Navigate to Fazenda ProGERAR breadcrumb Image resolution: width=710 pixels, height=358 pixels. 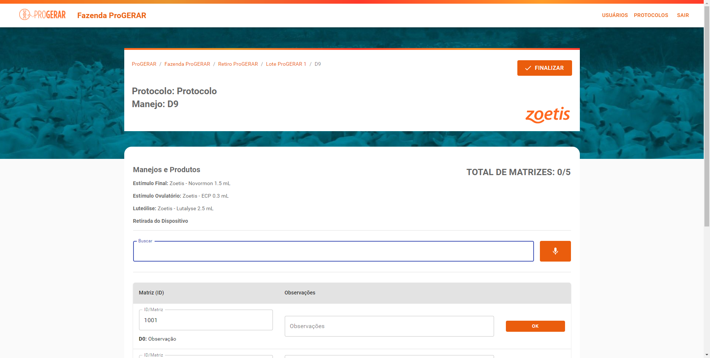click(187, 64)
